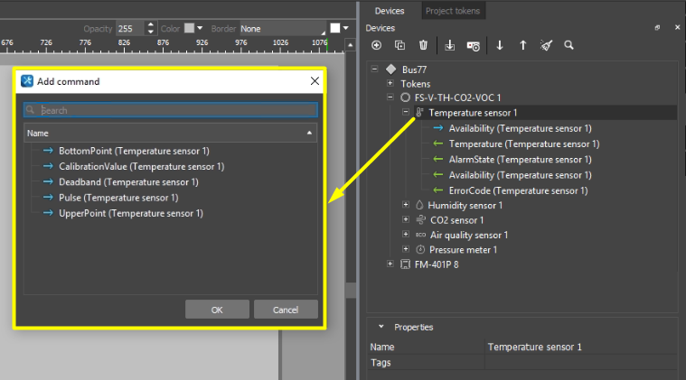Image resolution: width=686 pixels, height=380 pixels.
Task: Click the Search magnifier icon in Devices
Action: click(x=569, y=45)
